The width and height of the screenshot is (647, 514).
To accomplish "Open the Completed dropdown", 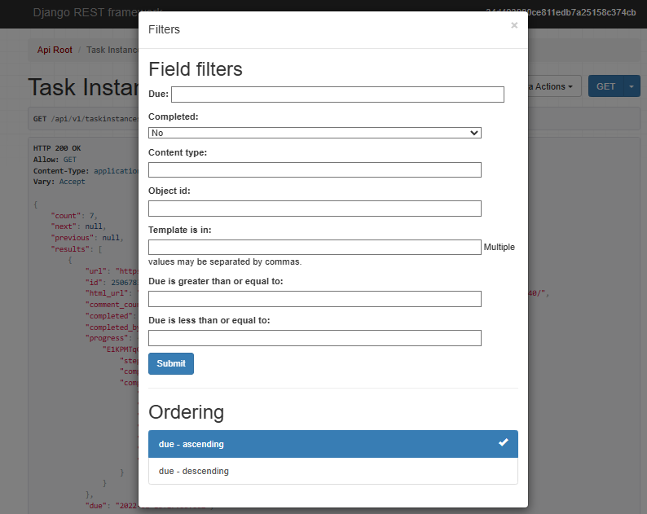I will 315,133.
